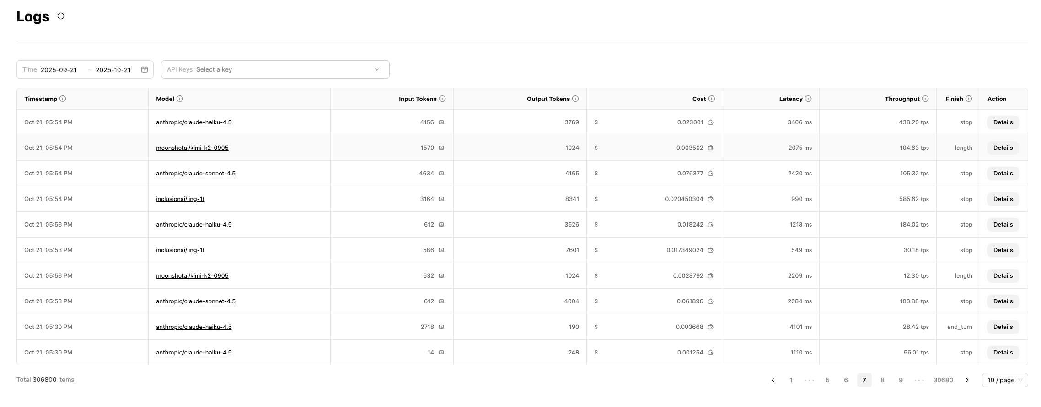Click info icon next to Timestamp header
The width and height of the screenshot is (1041, 407).
pos(63,99)
